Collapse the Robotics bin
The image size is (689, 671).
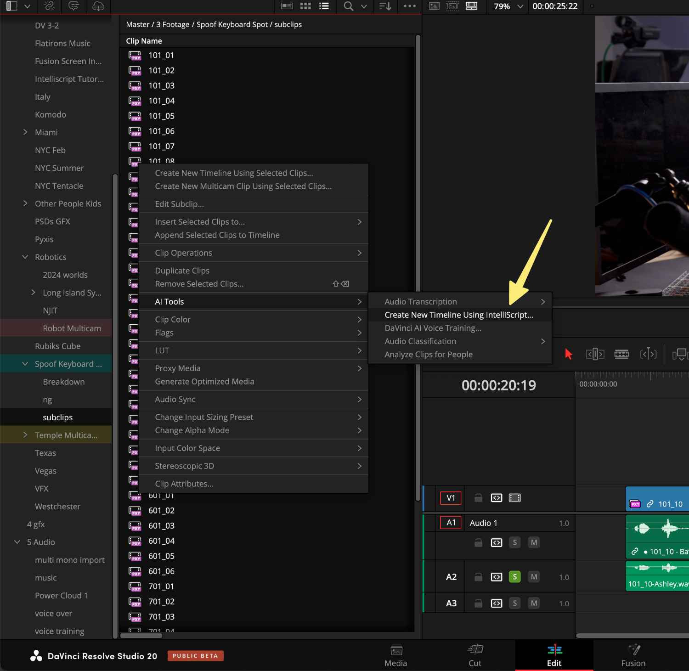(25, 257)
